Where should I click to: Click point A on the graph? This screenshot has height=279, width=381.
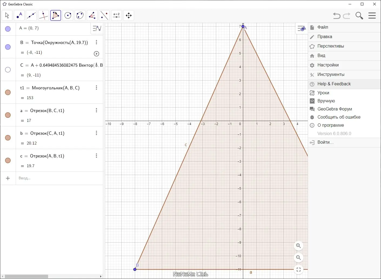243,26
